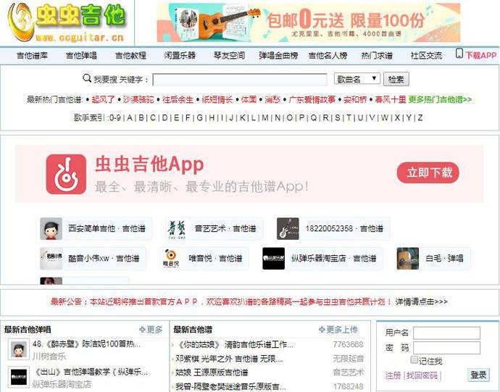Viewport: 500px width, 392px height.
Task: Open 吉他谱库 menu
Action: tap(32, 56)
